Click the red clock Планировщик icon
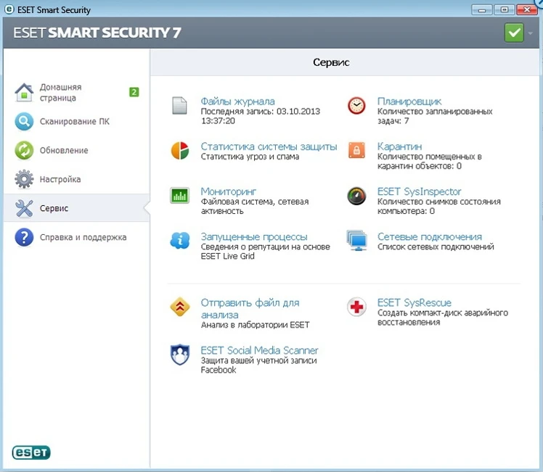Viewport: 543px width, 472px height. [x=356, y=105]
